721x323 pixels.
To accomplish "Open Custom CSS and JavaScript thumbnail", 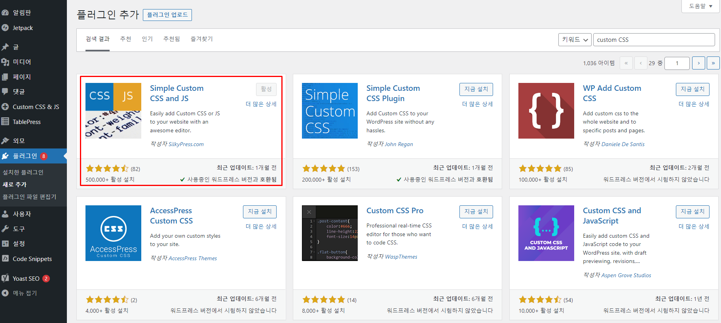I will point(546,233).
